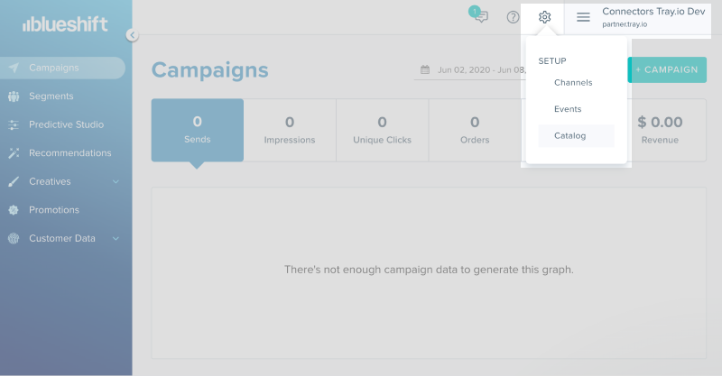This screenshot has width=722, height=376.
Task: Choose Events in the Setup menu
Action: click(568, 109)
